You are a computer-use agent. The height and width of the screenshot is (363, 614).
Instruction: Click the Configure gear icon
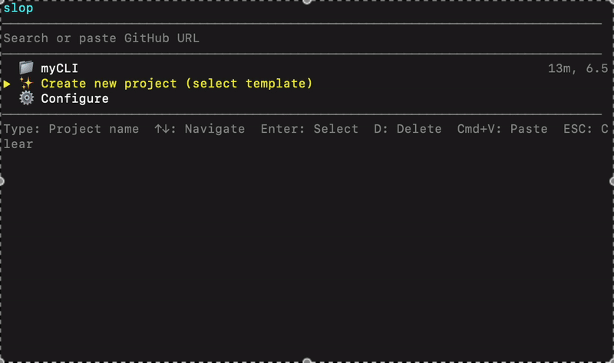(26, 98)
